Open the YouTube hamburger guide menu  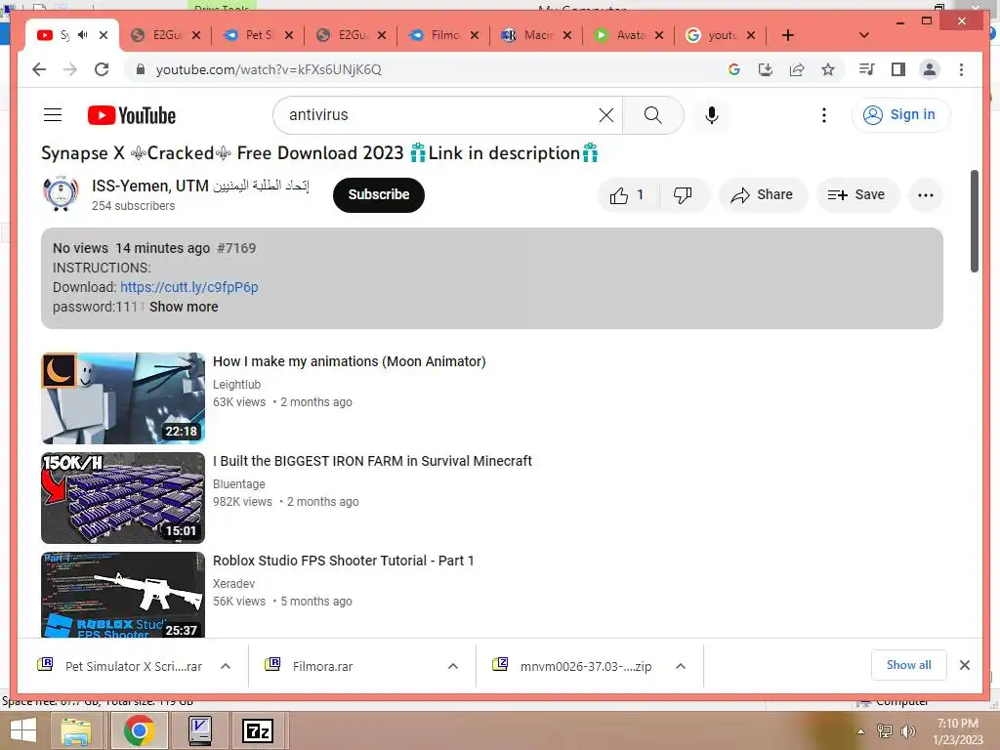point(53,115)
